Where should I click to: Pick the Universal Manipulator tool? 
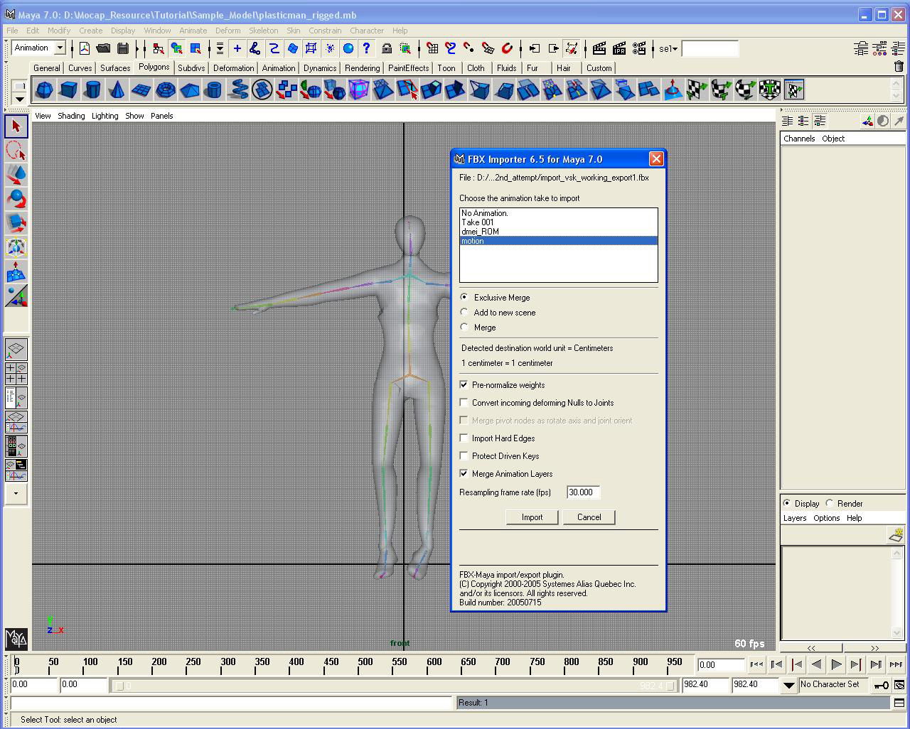16,247
